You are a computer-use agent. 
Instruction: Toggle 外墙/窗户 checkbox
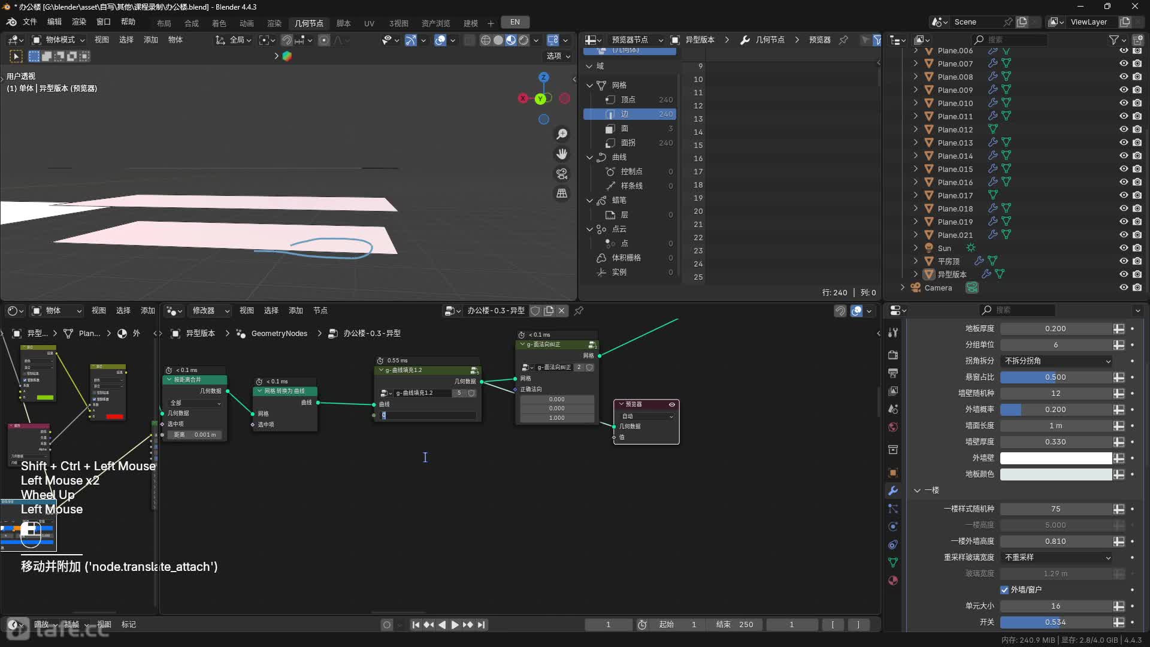click(1004, 589)
